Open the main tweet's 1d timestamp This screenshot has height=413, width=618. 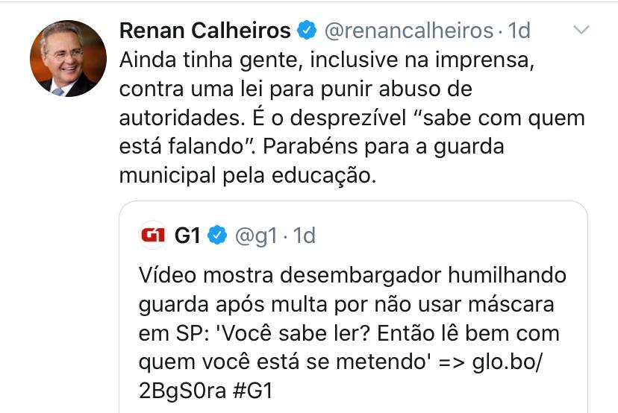pos(519,31)
